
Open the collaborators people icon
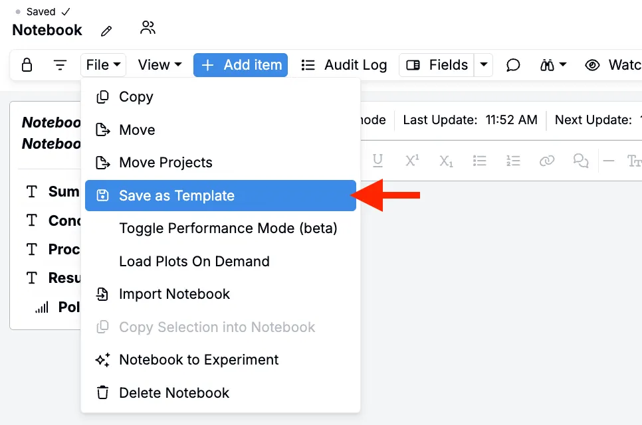tap(148, 28)
